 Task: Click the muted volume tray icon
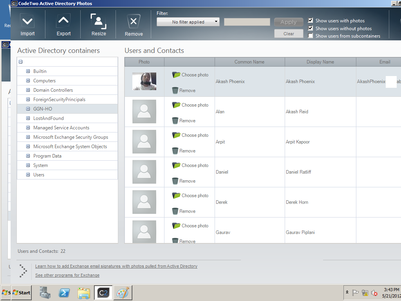(374, 292)
